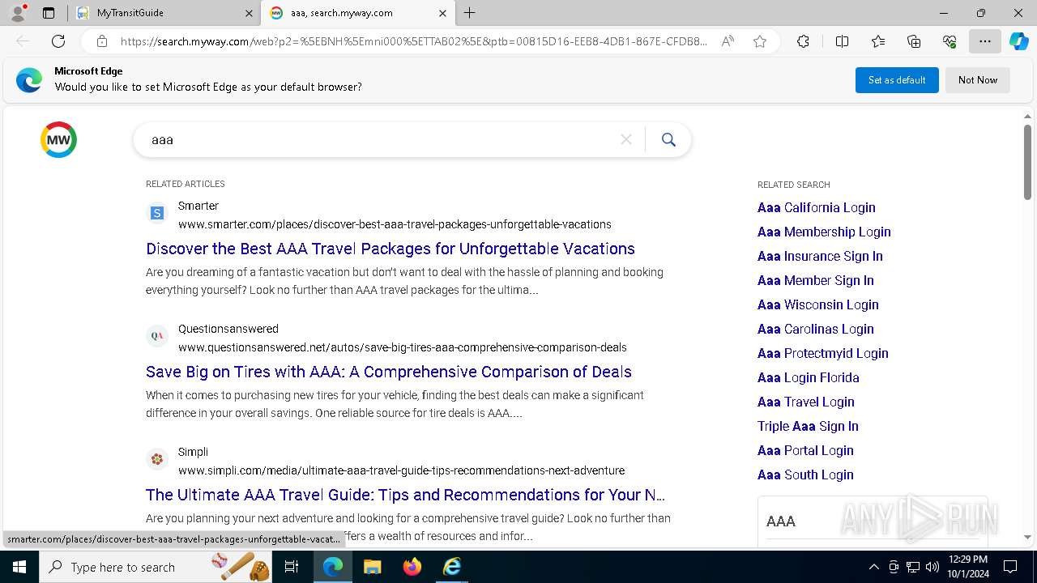Click the browser address bar URL
Screen dimensions: 1037x583
click(x=413, y=41)
